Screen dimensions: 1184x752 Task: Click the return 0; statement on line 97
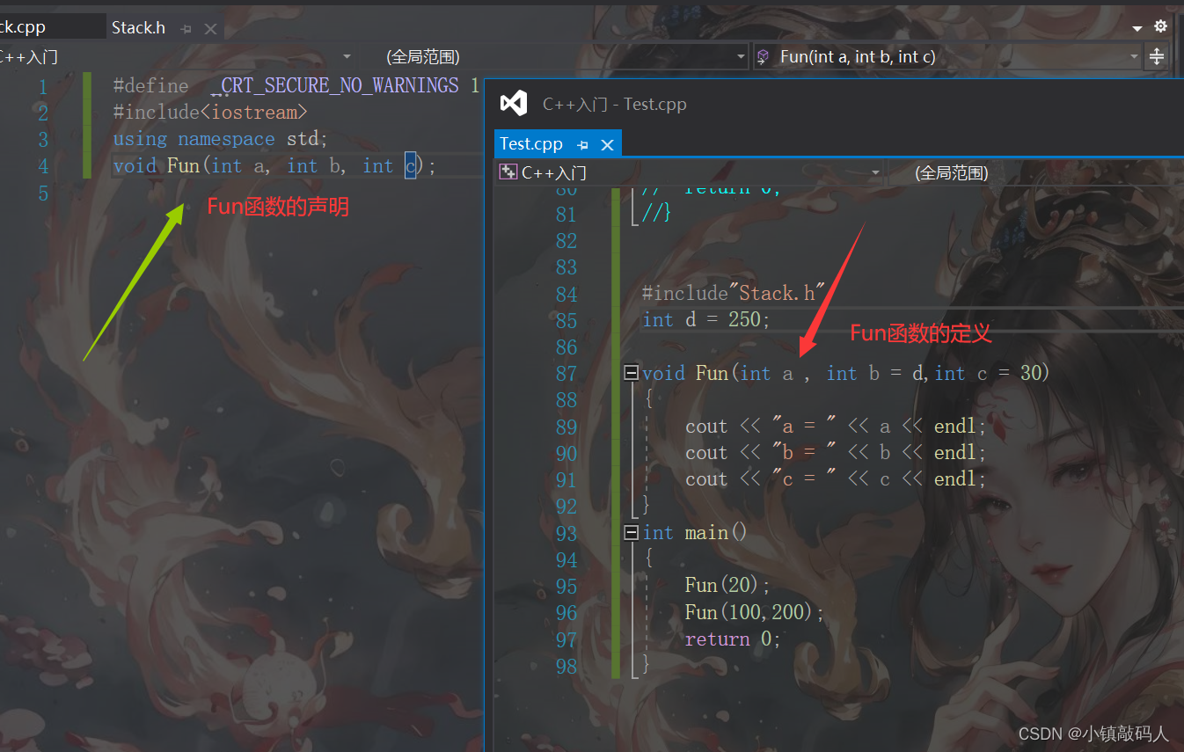pos(733,639)
